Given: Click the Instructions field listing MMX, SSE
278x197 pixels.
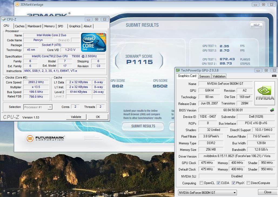Looking at the screenshot, I should tap(64, 71).
